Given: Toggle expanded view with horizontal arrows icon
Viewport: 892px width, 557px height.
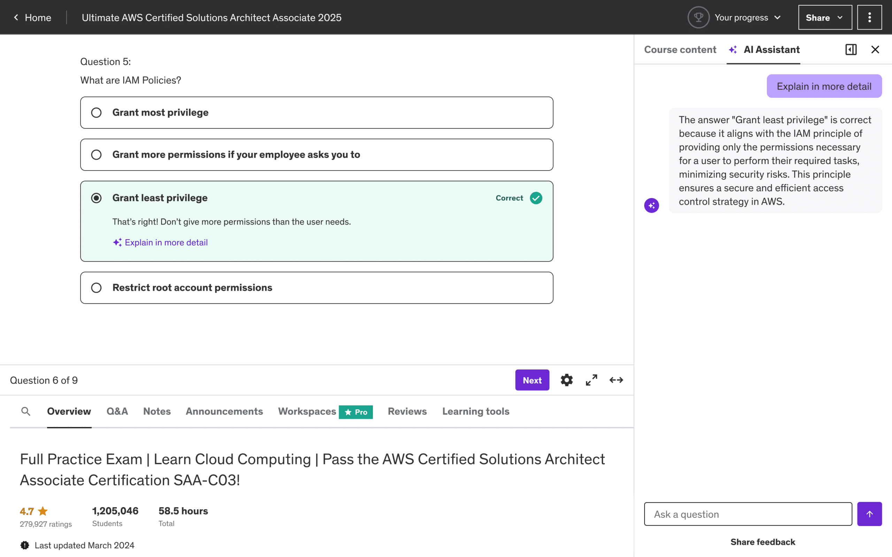Looking at the screenshot, I should tap(616, 380).
